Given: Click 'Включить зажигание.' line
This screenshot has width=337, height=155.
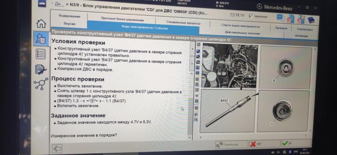Looking at the screenshot, I should tap(78, 106).
